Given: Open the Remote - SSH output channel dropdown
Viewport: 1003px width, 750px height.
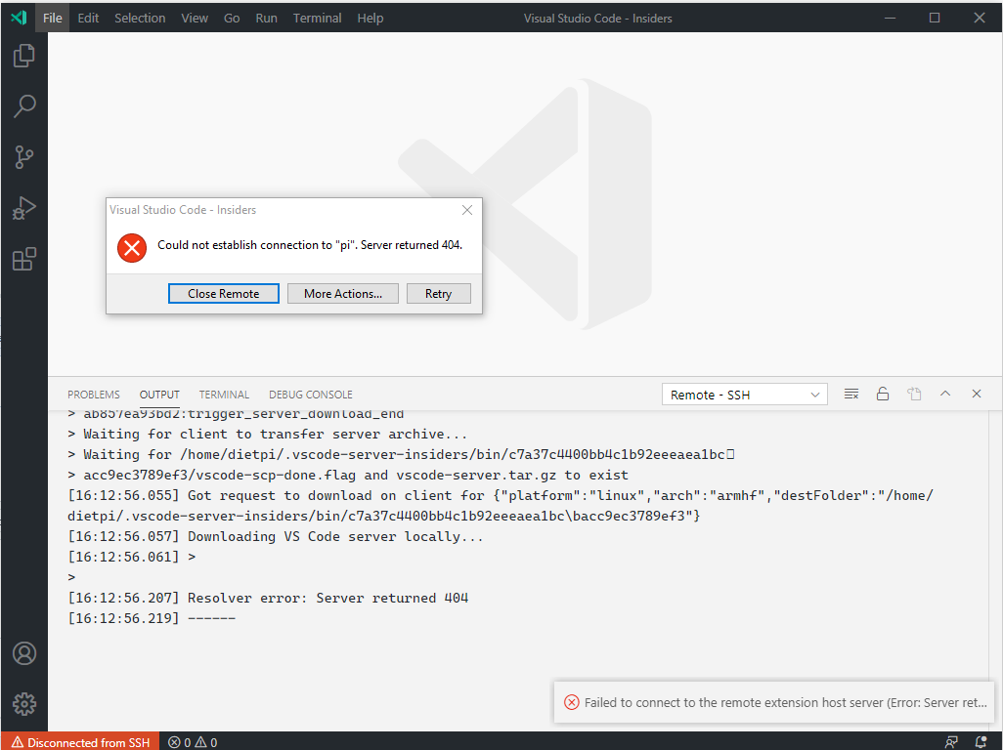Looking at the screenshot, I should 744,394.
